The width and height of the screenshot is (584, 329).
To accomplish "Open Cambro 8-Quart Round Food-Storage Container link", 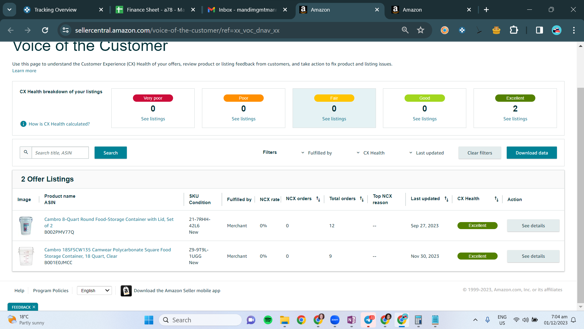I will coord(109,222).
